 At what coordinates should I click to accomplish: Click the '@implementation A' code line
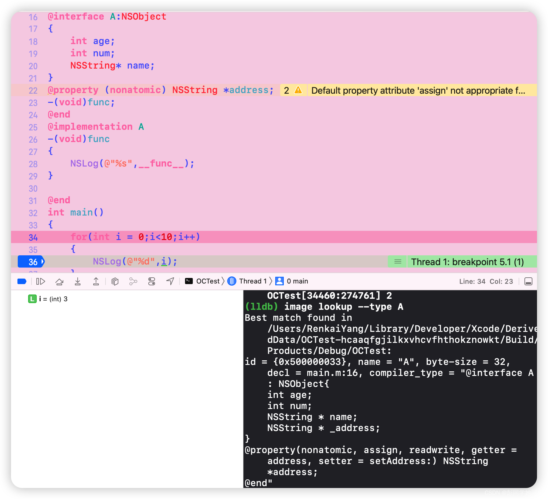(x=96, y=127)
